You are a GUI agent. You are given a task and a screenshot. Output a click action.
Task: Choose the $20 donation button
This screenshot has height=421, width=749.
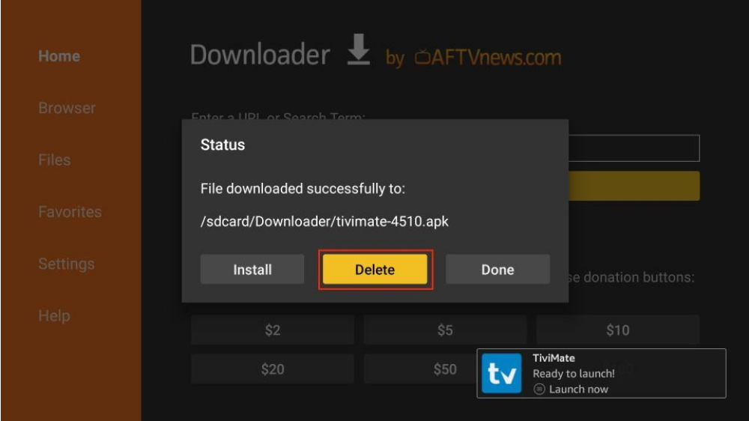[x=273, y=369]
